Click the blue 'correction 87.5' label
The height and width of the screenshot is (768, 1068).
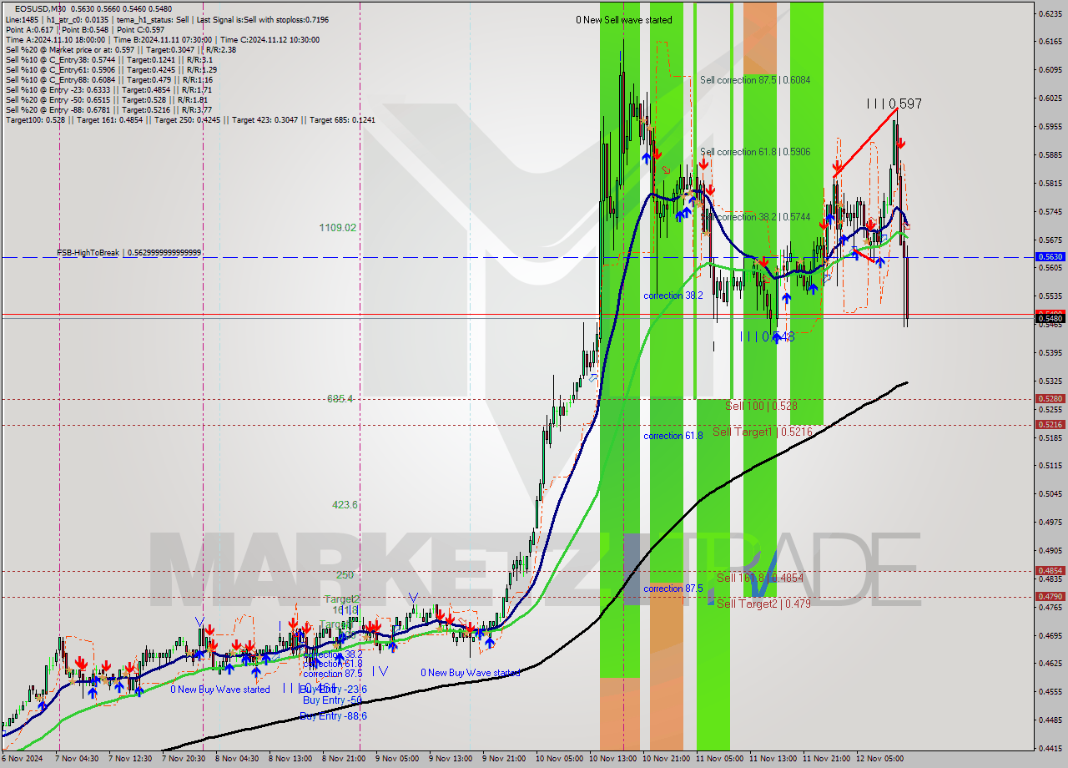pyautogui.click(x=673, y=589)
